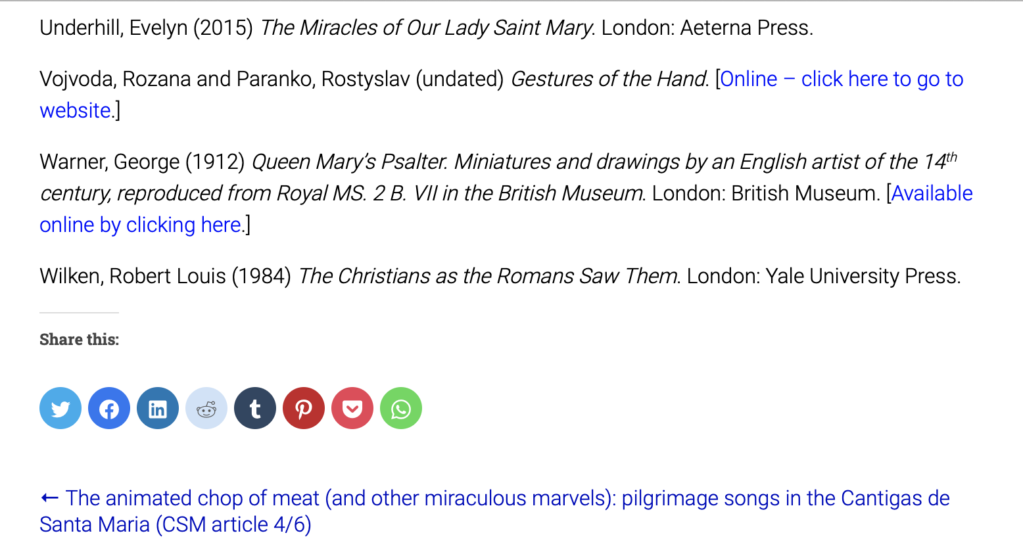Share the article on Facebook
The image size is (1023, 552).
(x=109, y=408)
